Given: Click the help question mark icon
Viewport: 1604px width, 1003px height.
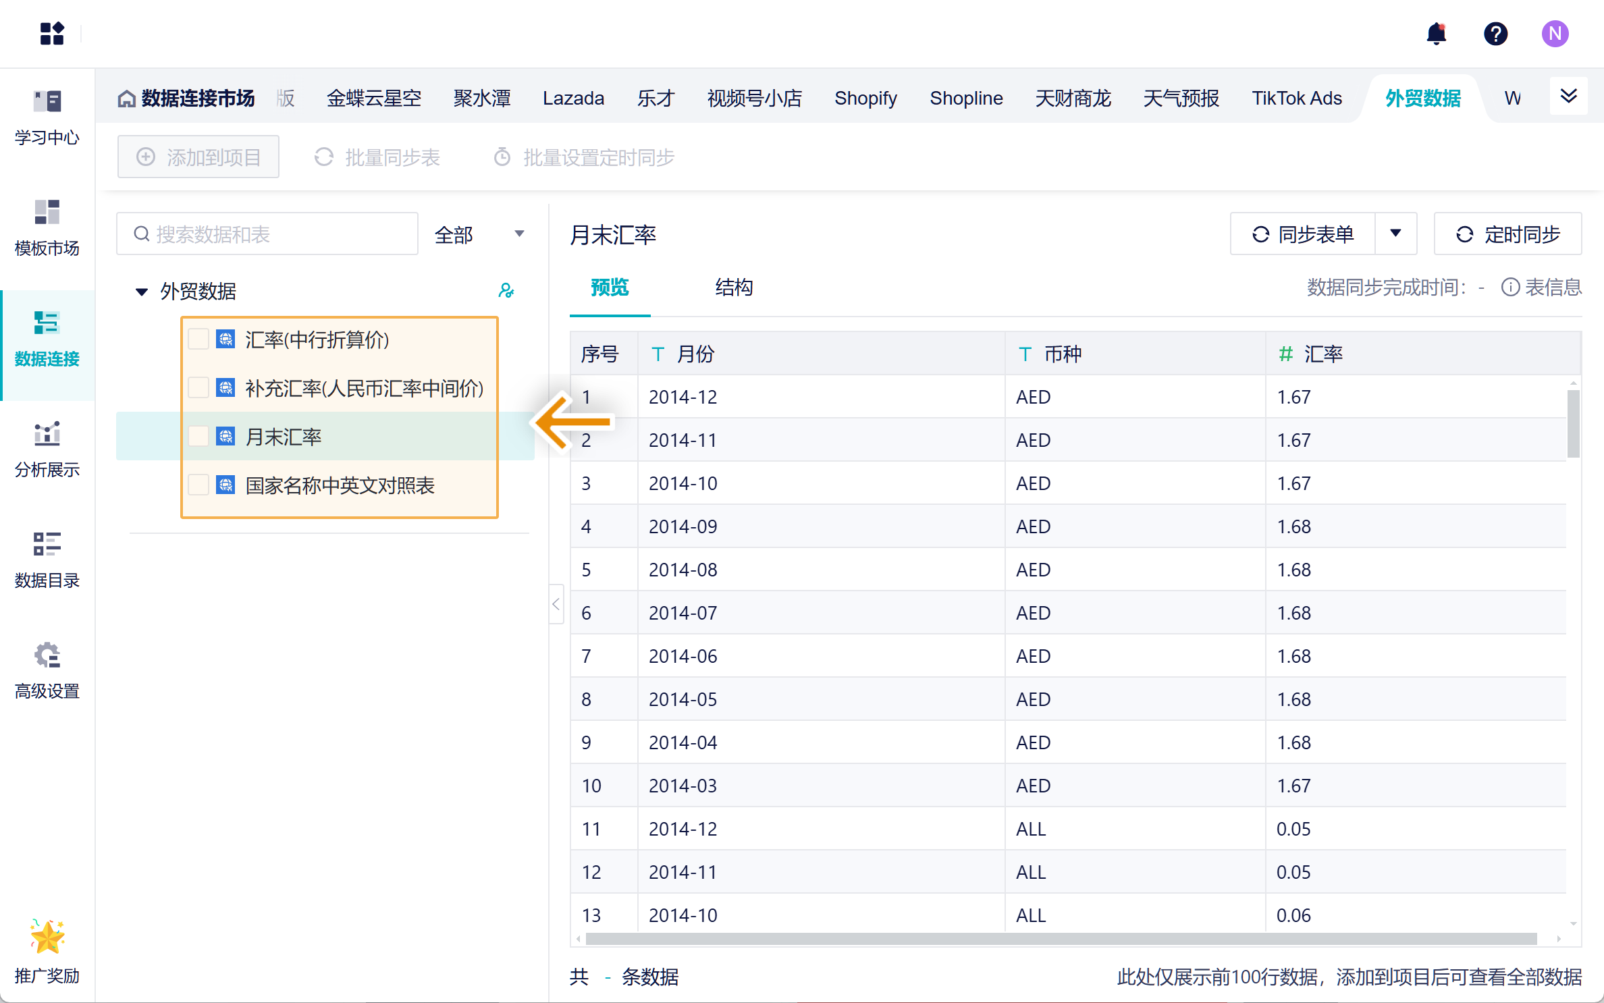Looking at the screenshot, I should [1495, 34].
